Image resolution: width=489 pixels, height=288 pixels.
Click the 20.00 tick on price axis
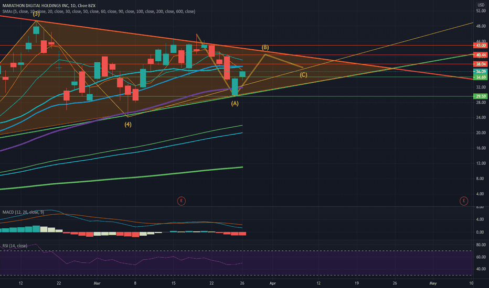481,133
